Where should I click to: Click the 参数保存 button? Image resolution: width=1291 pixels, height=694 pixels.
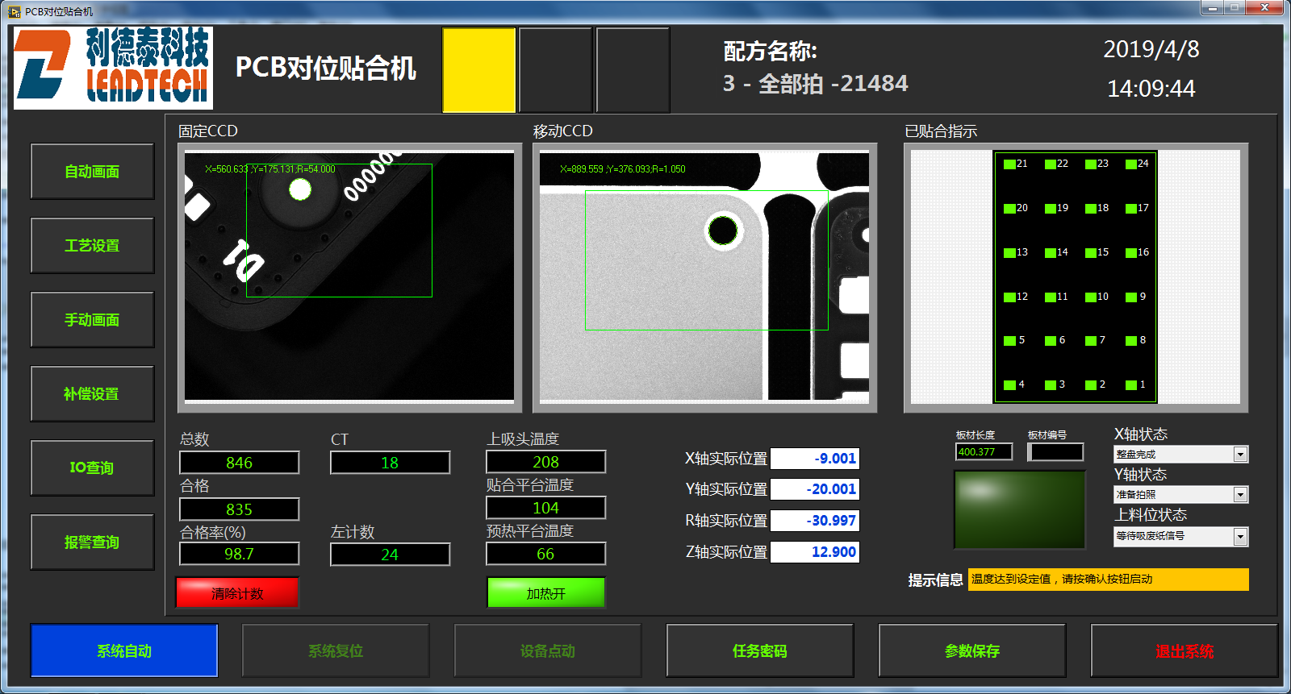pyautogui.click(x=971, y=650)
